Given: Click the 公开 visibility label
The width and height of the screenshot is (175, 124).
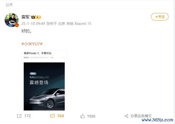Looking at the screenshot, I should pos(9,5).
